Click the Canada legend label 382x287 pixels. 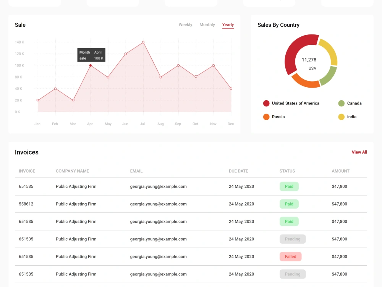354,103
